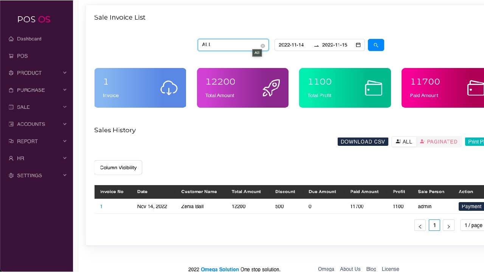The height and width of the screenshot is (272, 484).
Task: Click the rocket icon on Total Amount card
Action: coord(271,88)
